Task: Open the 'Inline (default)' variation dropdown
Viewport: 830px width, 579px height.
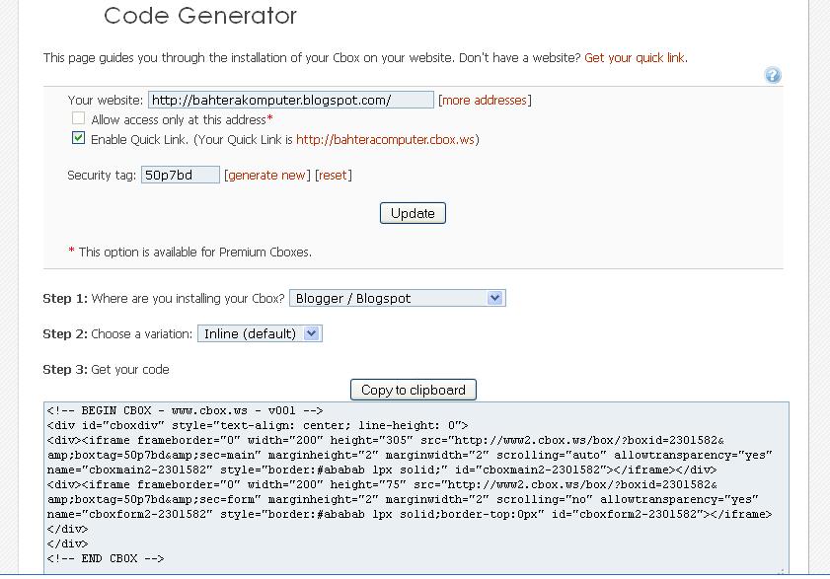Action: [x=260, y=334]
